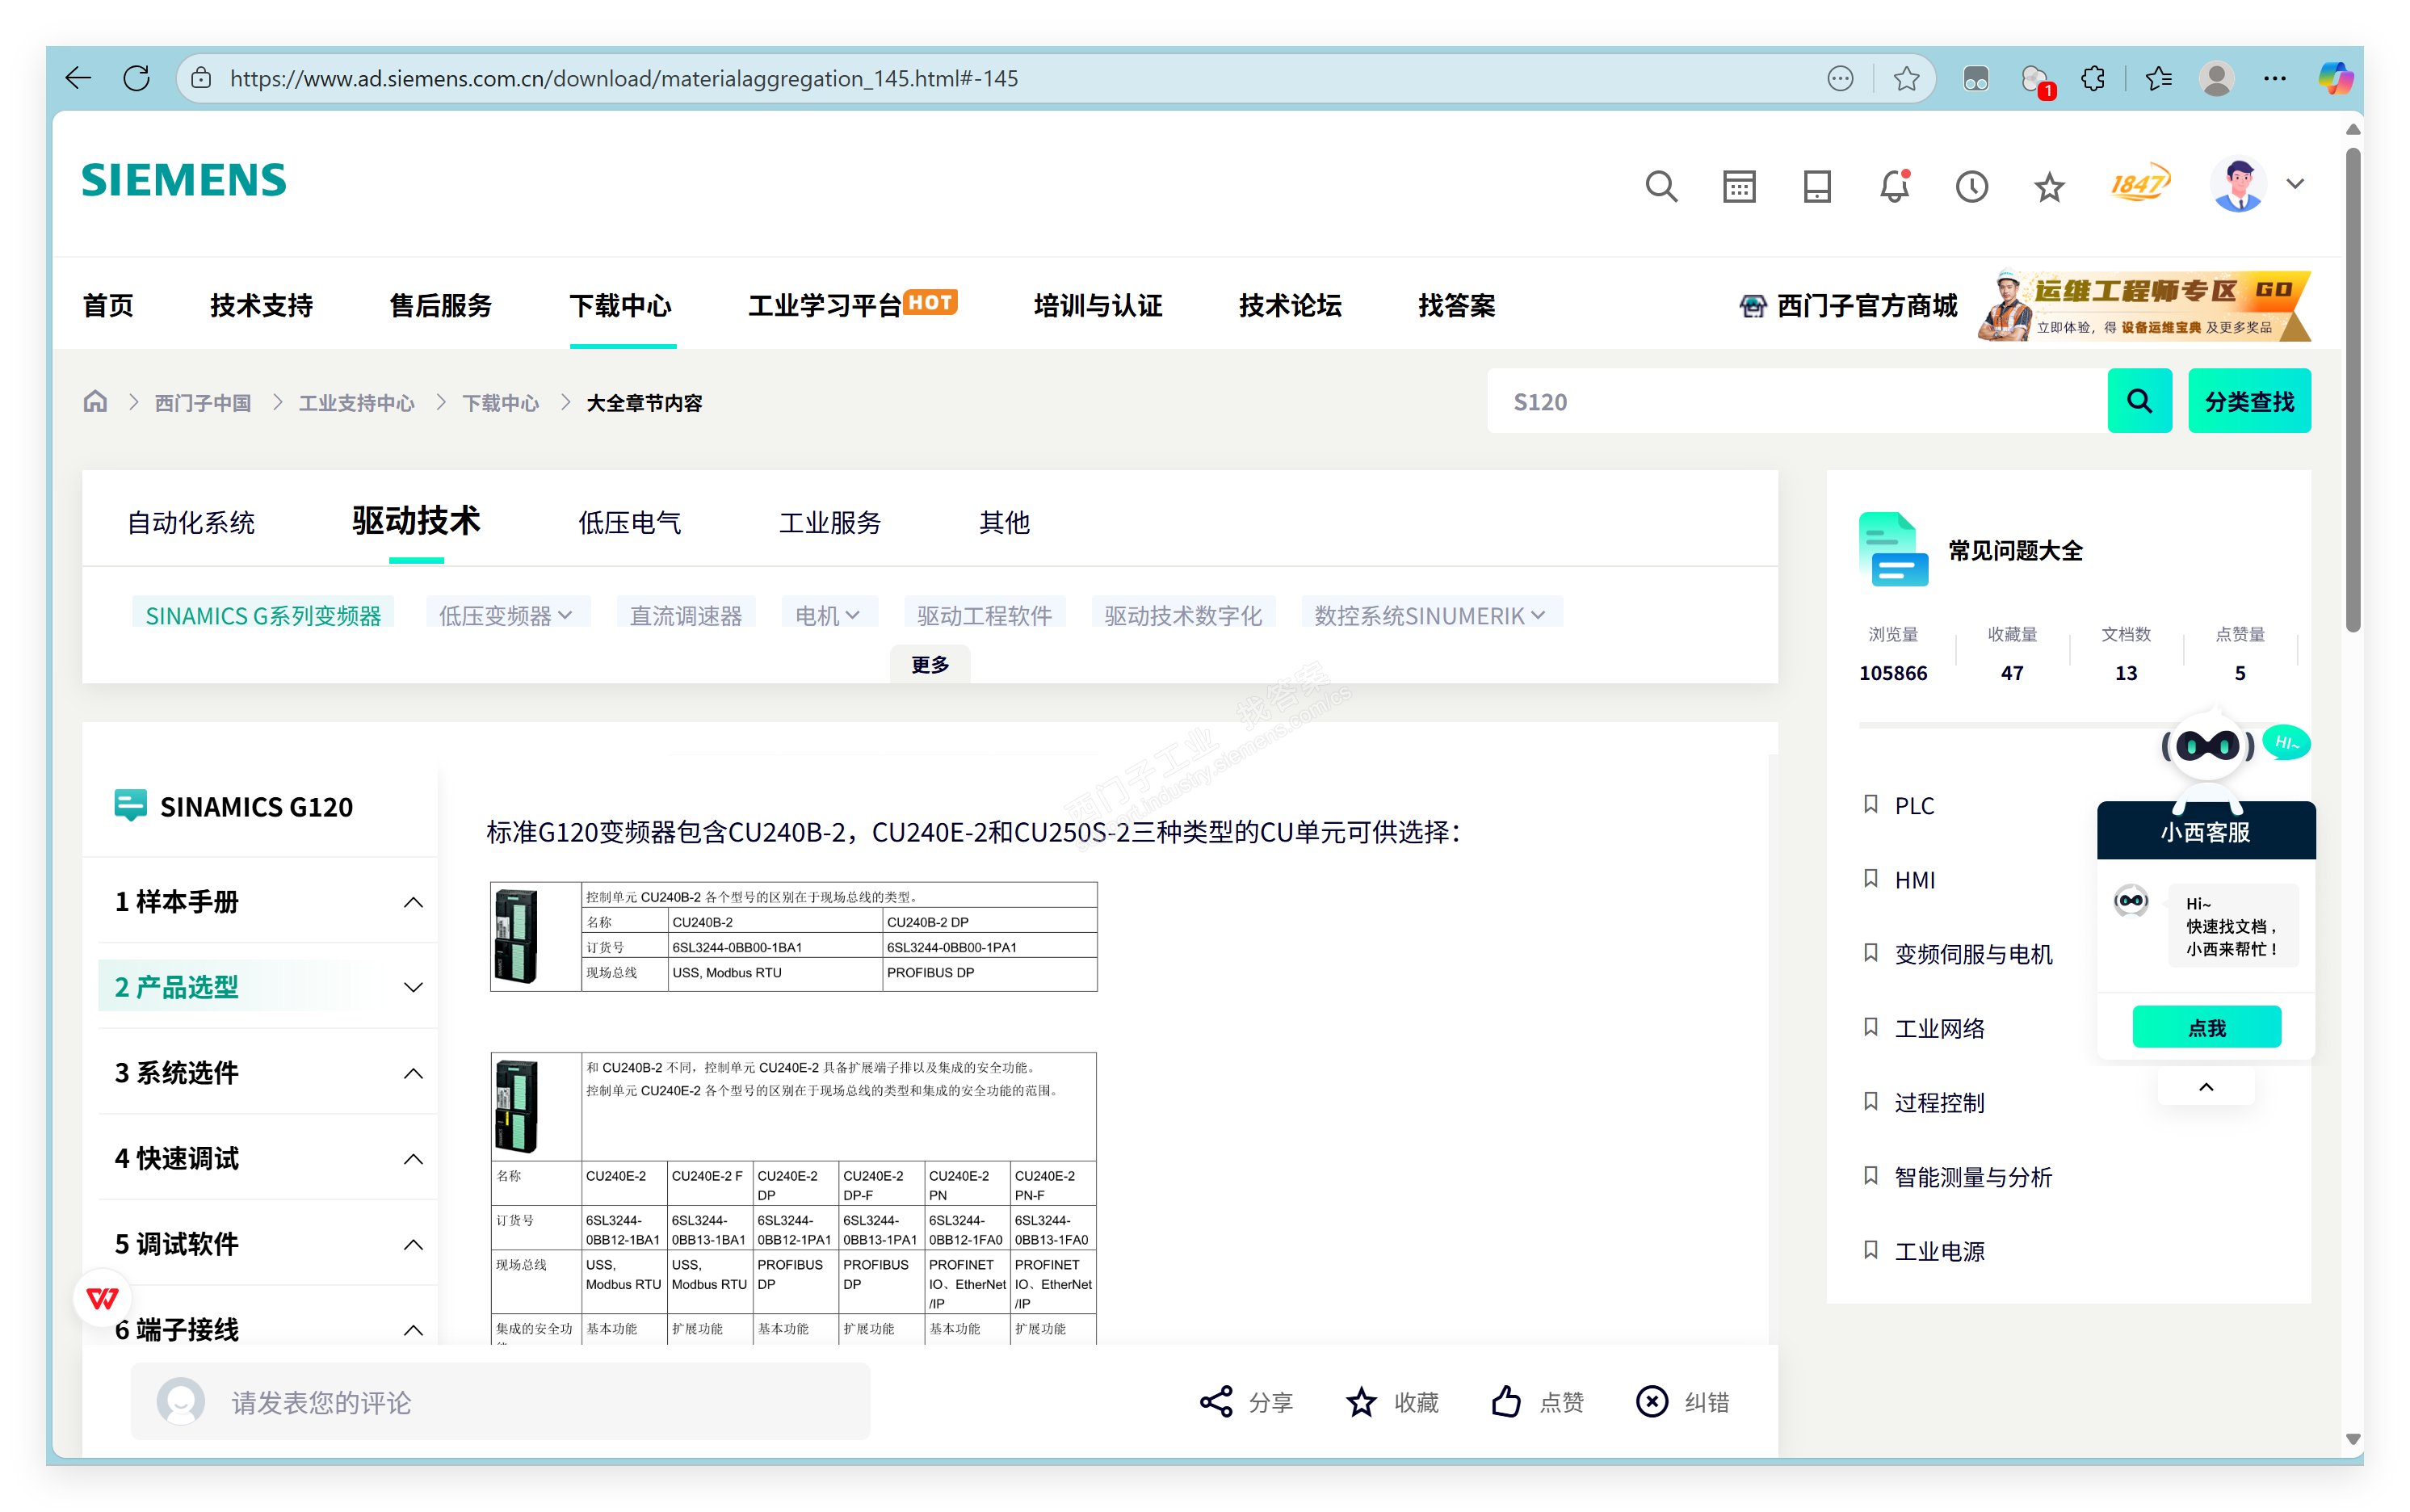Toggle bookmark next to HMI
Screen dimensions: 2410x1512
[x=1871, y=879]
